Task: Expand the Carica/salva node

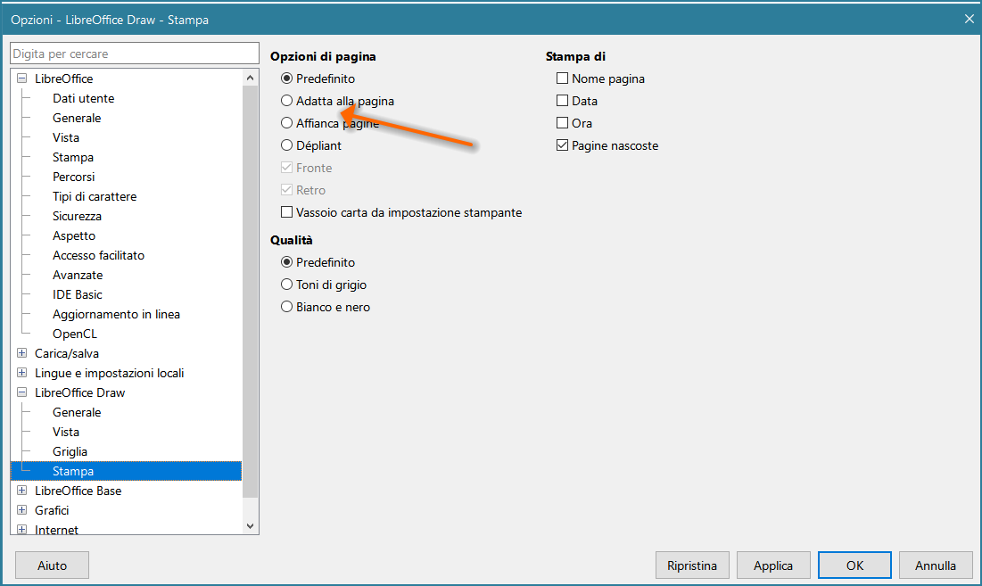Action: (22, 353)
